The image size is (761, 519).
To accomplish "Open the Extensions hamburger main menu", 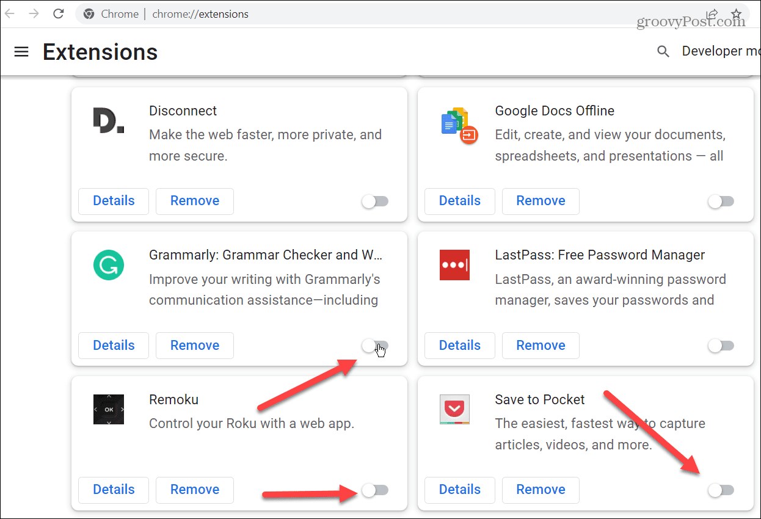I will [21, 52].
